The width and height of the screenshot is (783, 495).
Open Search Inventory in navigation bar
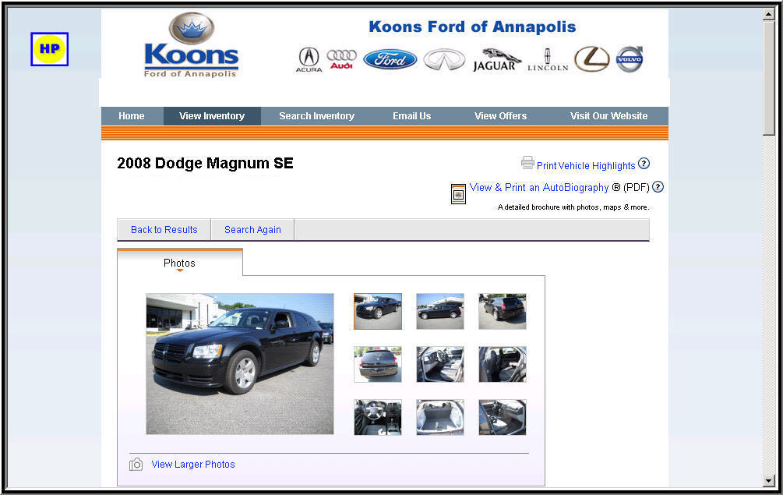(x=316, y=116)
